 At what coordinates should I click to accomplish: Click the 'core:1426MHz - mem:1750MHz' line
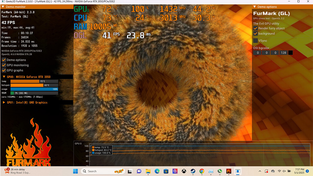pos(22,97)
